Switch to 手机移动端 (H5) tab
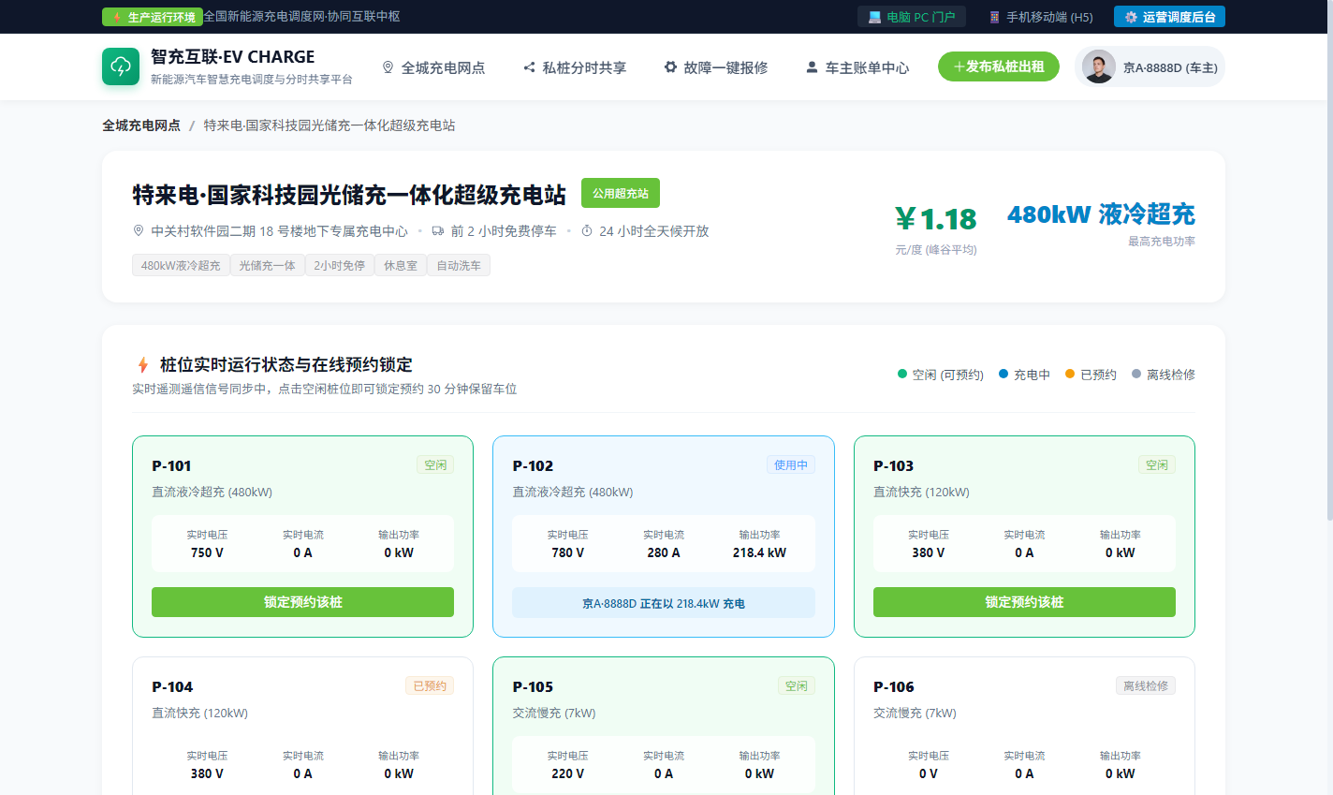This screenshot has width=1333, height=795. [x=1041, y=17]
